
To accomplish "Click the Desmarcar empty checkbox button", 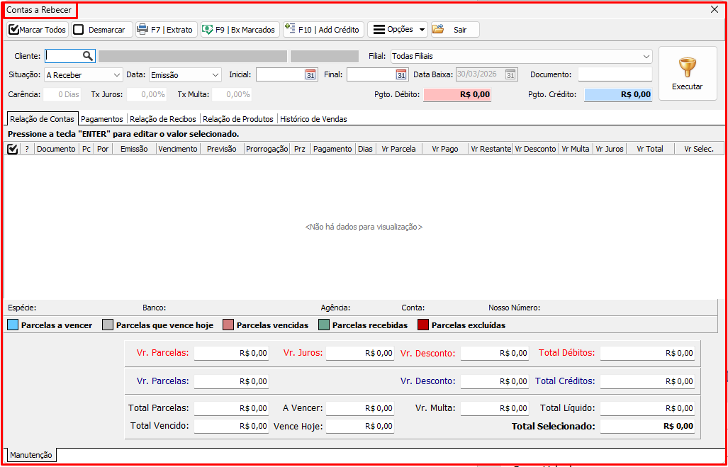I will pos(79,30).
